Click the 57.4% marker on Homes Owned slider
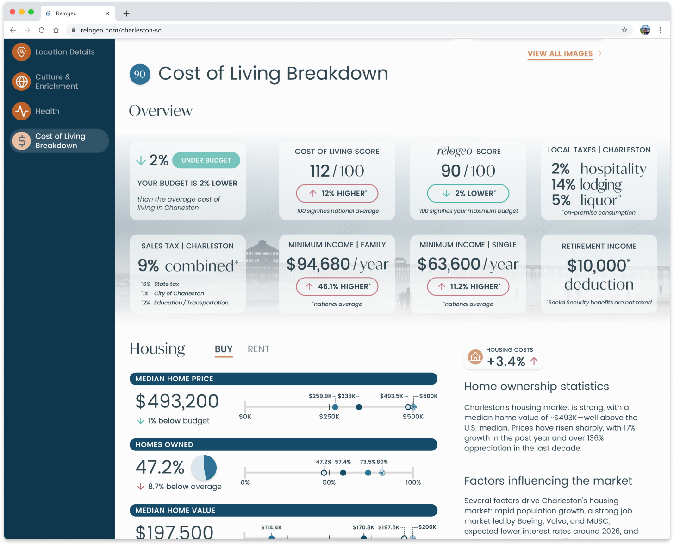This screenshot has height=545, width=674. 343,473
